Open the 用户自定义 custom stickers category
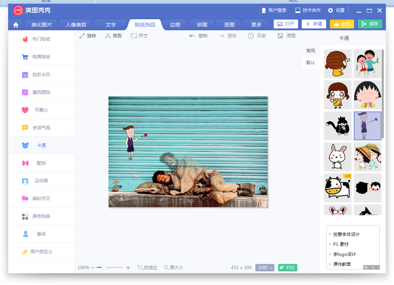 [x=41, y=251]
